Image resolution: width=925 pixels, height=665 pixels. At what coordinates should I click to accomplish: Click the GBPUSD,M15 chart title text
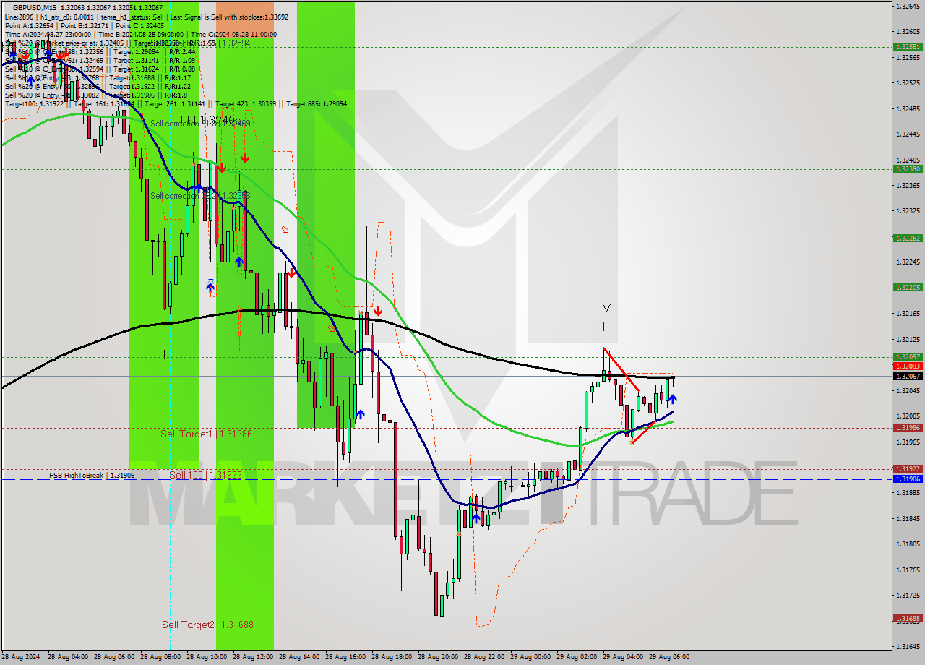pos(35,7)
